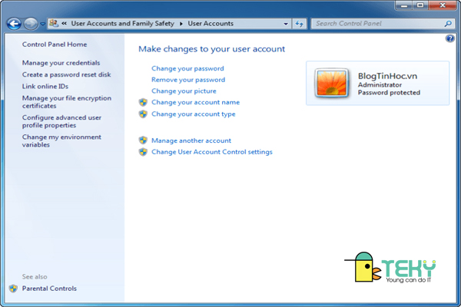Viewport: 461px width, 307px height.
Task: Click the shield icon beside User Account Control settings
Action: pyautogui.click(x=143, y=152)
